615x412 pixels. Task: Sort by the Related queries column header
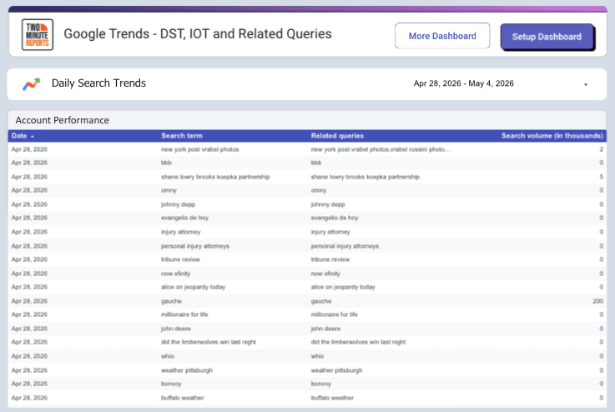337,136
